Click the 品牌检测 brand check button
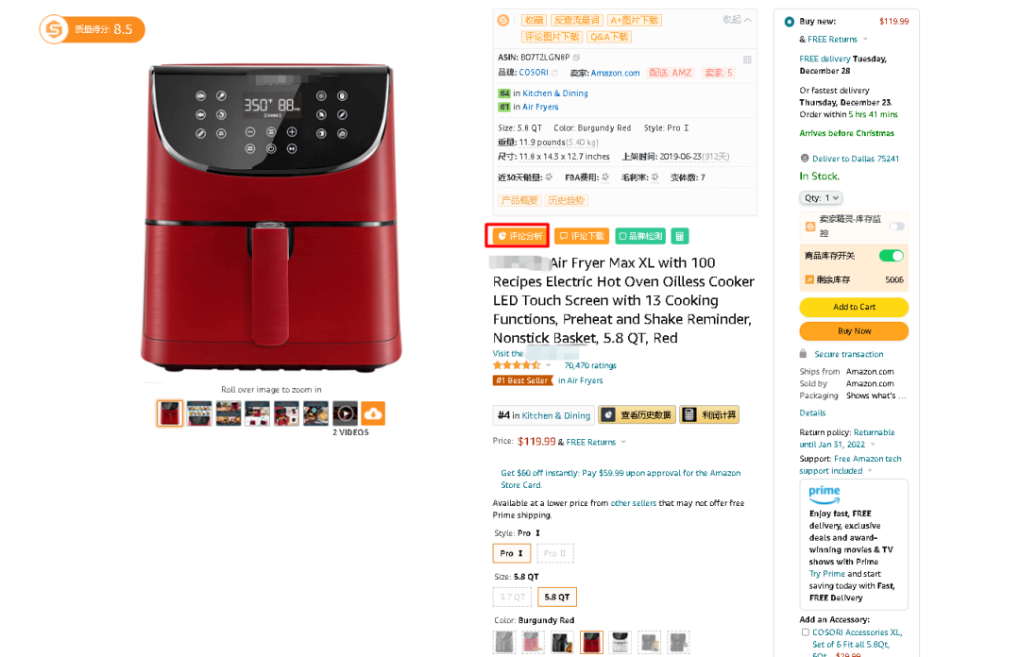Screen dimensions: 1020x657 click(x=640, y=236)
